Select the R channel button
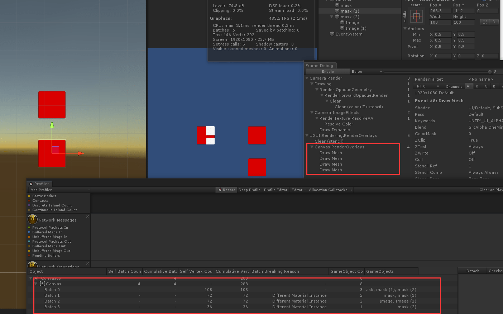This screenshot has width=503, height=314. pos(477,86)
